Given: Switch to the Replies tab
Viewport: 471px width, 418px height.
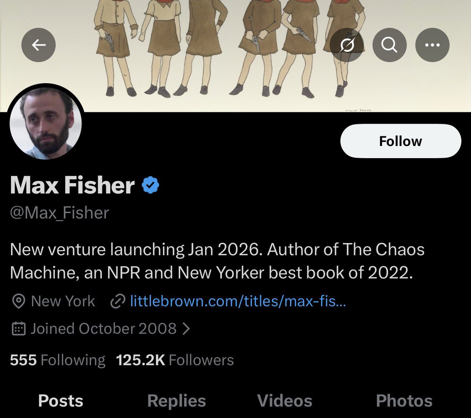Looking at the screenshot, I should [176, 401].
